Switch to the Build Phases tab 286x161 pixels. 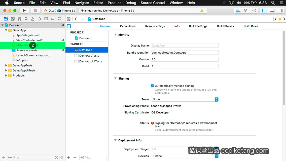point(225,26)
